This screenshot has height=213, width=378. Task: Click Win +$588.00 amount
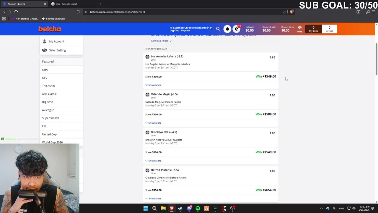(266, 114)
